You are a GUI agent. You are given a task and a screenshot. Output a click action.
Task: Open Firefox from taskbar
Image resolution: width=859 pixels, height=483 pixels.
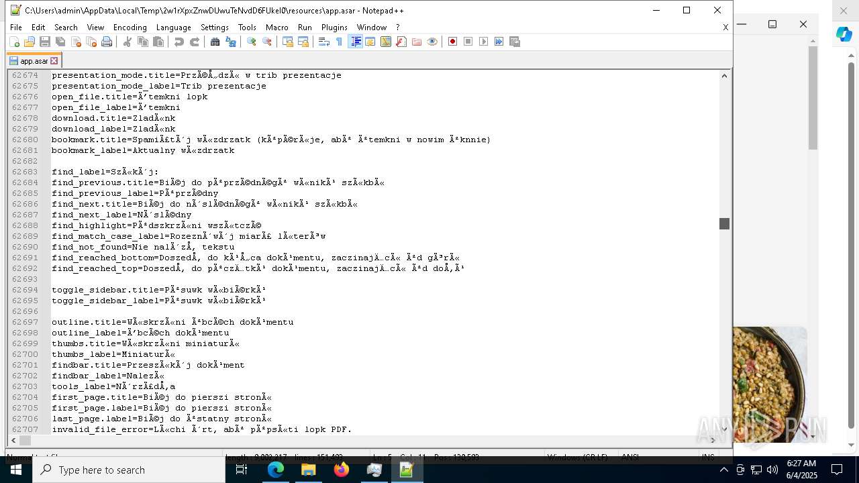click(342, 470)
